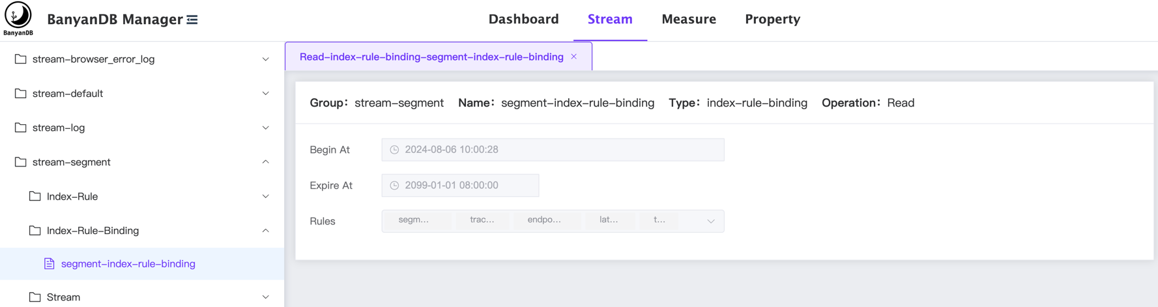Collapse the stream-segment group
The image size is (1158, 307).
265,162
